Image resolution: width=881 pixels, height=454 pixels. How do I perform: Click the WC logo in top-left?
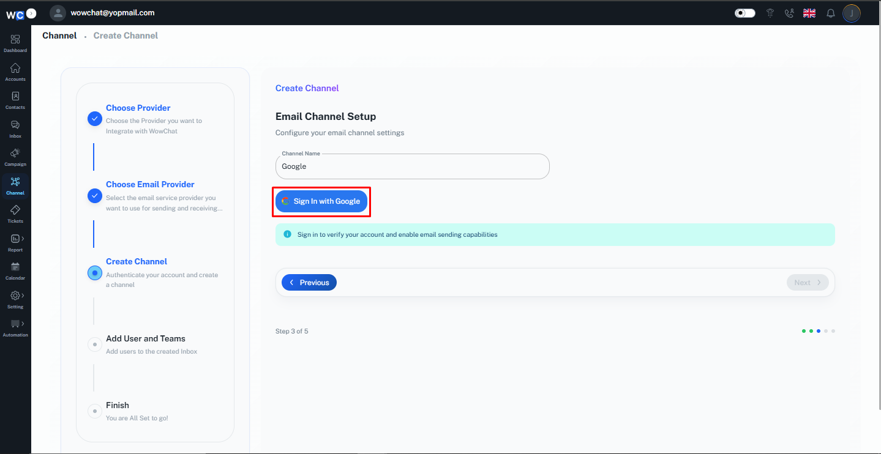pos(15,14)
